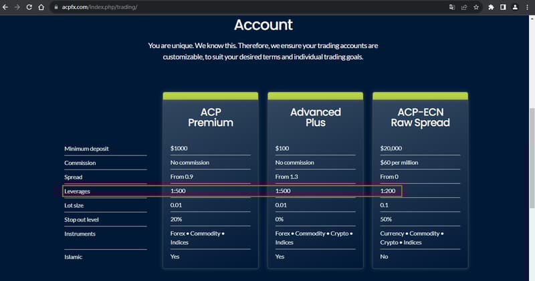Click ACP Premium's Islamic Yes value
The height and width of the screenshot is (281, 535).
(x=175, y=256)
